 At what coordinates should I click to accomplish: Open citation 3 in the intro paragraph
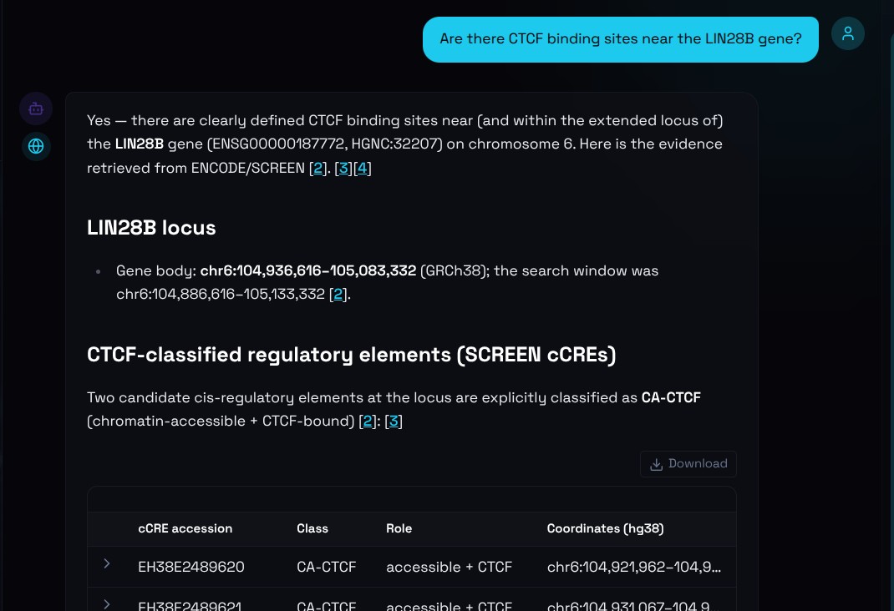(343, 168)
